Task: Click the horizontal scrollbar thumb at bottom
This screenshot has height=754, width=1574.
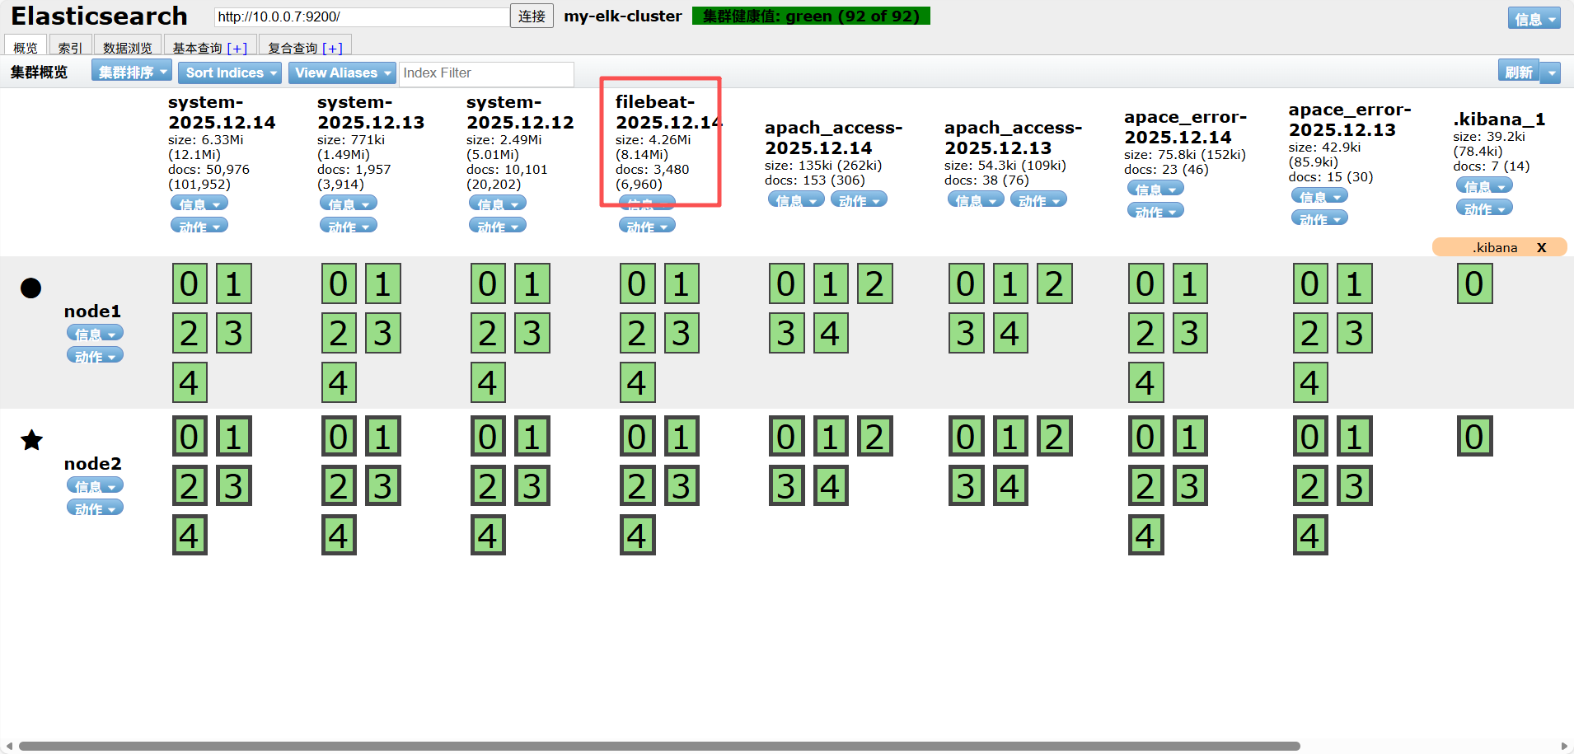Action: [659, 746]
